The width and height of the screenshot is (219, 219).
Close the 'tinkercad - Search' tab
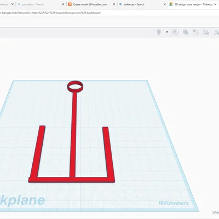tap(164, 4)
